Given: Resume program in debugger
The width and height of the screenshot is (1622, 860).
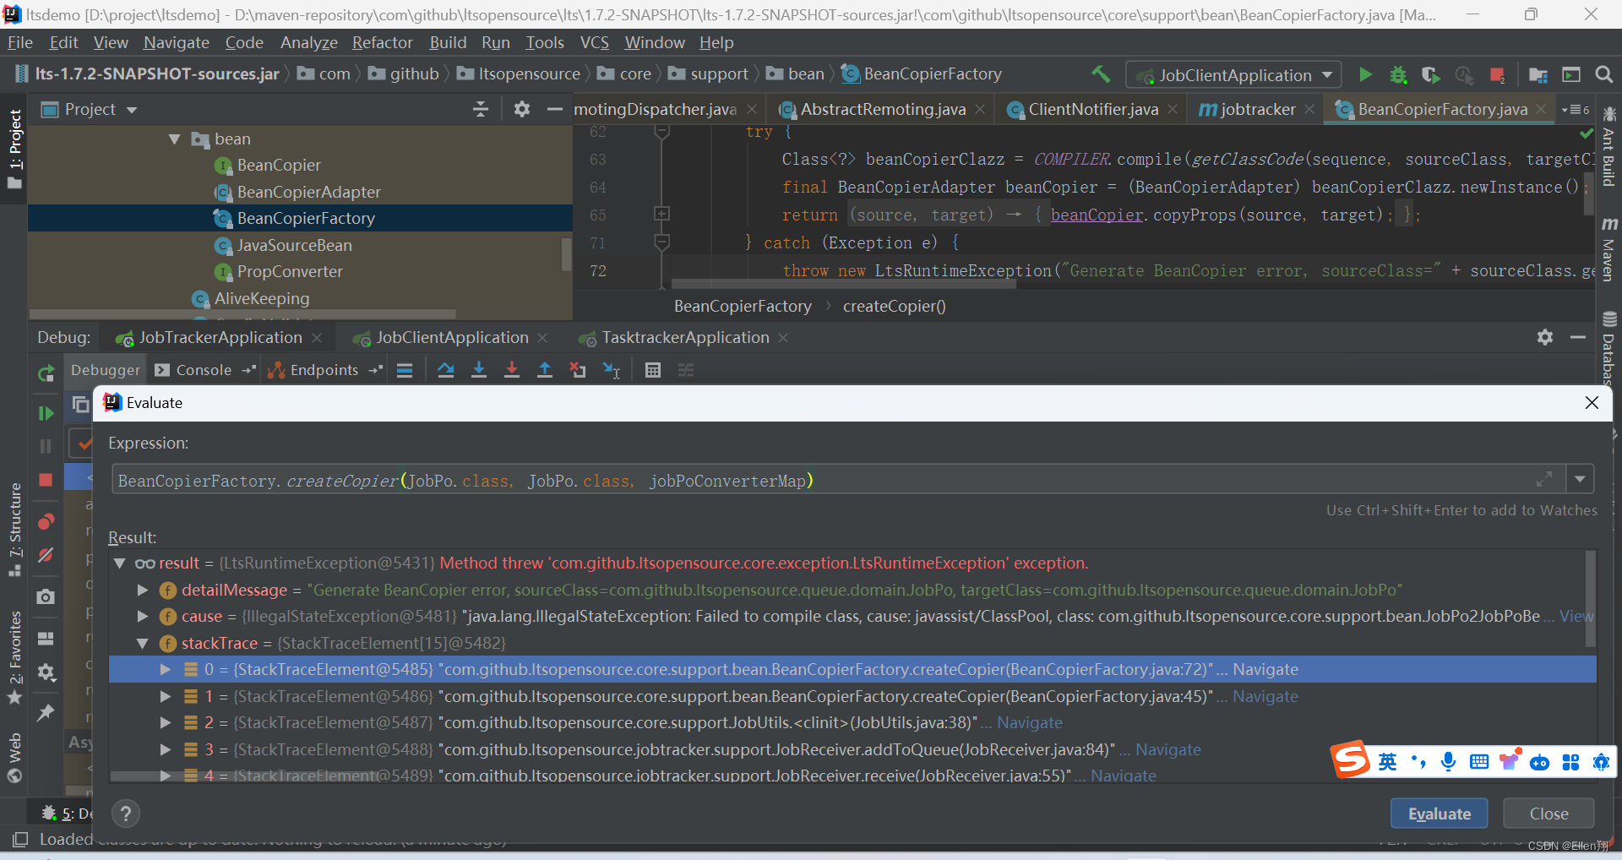Looking at the screenshot, I should tap(46, 413).
